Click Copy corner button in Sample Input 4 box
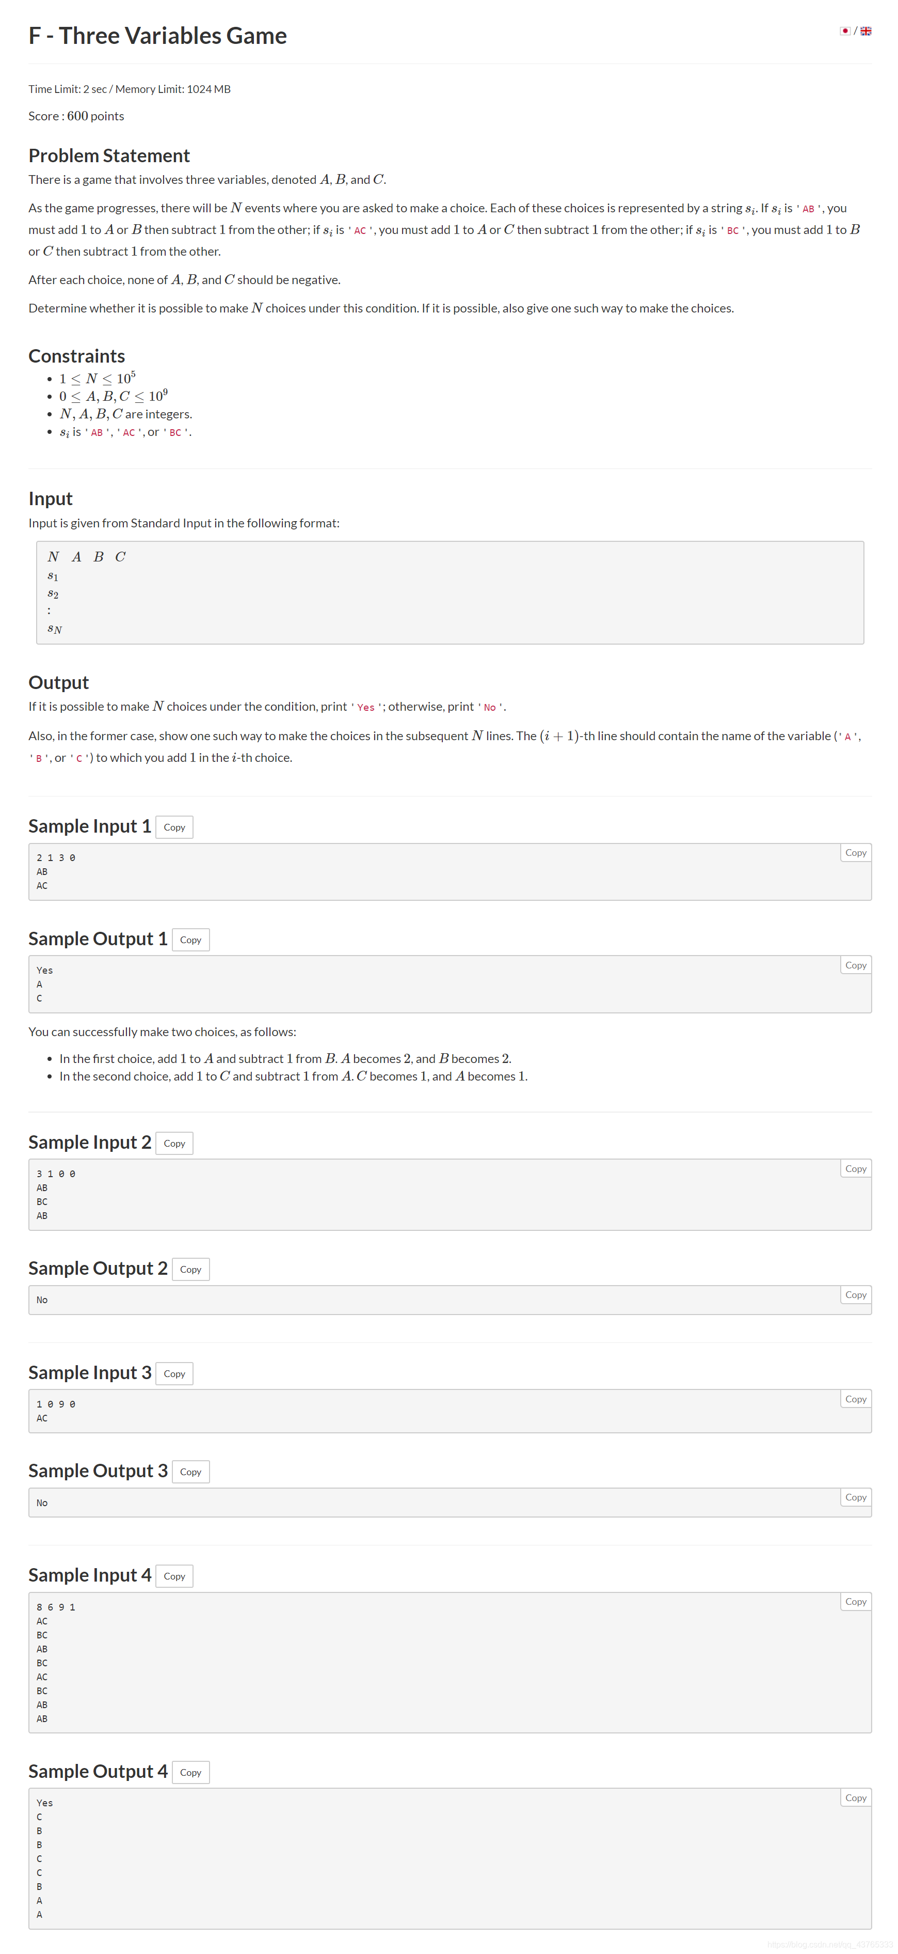This screenshot has width=898, height=1954. (x=856, y=1601)
